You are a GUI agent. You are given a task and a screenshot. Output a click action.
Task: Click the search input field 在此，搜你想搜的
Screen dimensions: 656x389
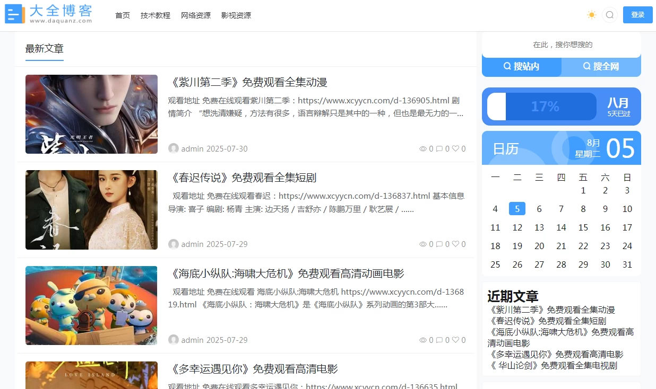pos(561,44)
